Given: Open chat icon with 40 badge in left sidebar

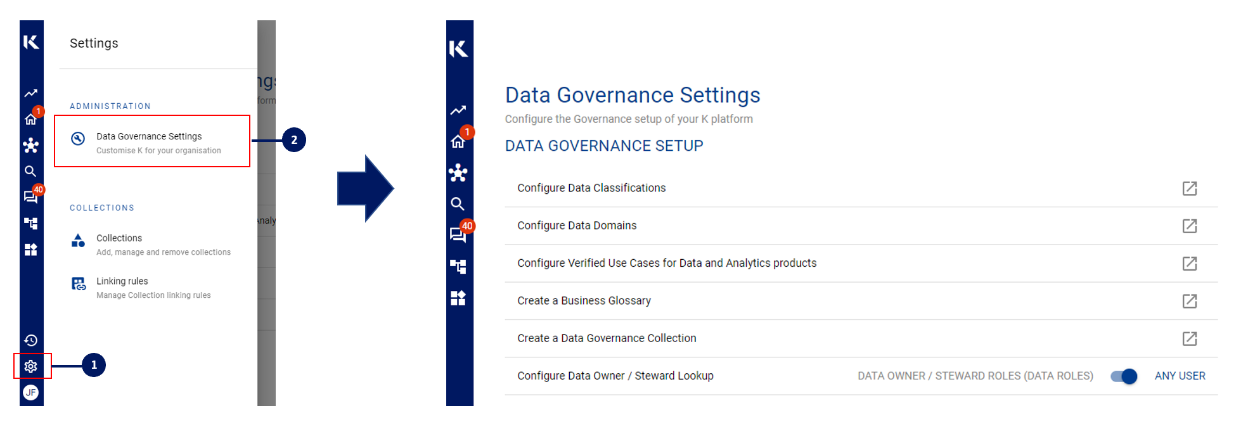Looking at the screenshot, I should click(30, 196).
